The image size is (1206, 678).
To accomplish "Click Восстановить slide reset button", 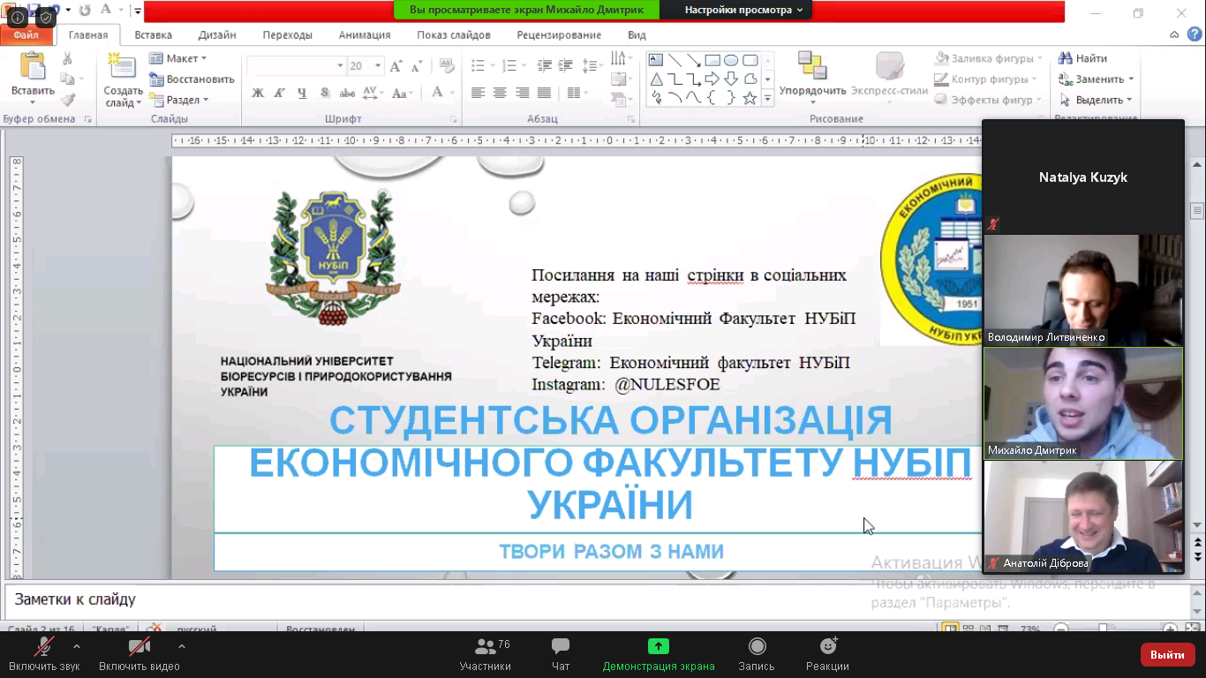I will [x=192, y=79].
